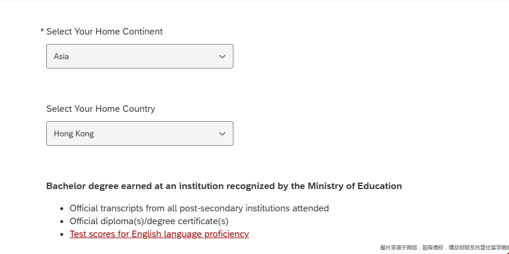Click the Bachelor degree requirement heading
This screenshot has height=254, width=509.
[224, 186]
